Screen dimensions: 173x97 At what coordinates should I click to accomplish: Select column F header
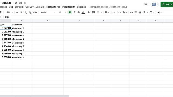pos(121,21)
